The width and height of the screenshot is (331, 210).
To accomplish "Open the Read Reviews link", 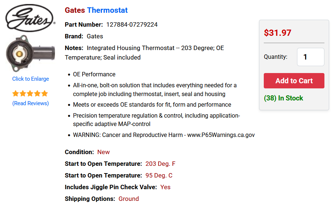I will [30, 103].
